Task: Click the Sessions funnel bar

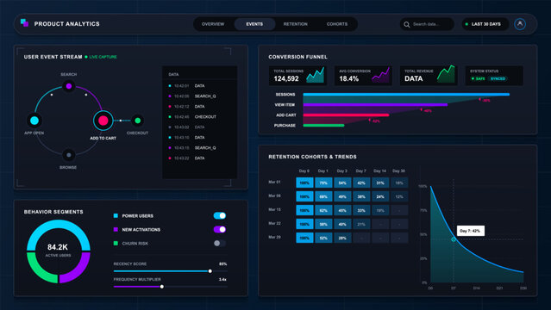Action: (x=406, y=95)
